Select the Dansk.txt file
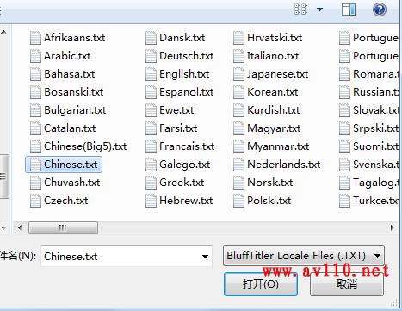Viewport: 402px width, 311px height. (175, 38)
